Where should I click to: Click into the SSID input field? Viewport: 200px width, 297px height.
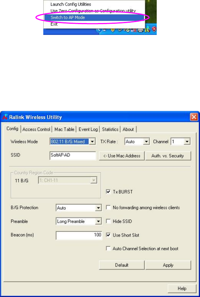(x=73, y=156)
